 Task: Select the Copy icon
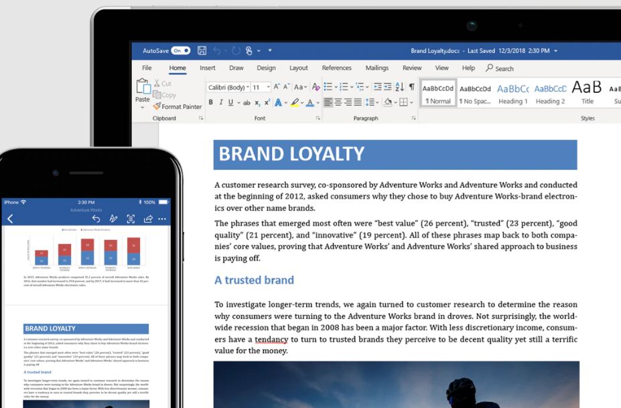coord(159,94)
